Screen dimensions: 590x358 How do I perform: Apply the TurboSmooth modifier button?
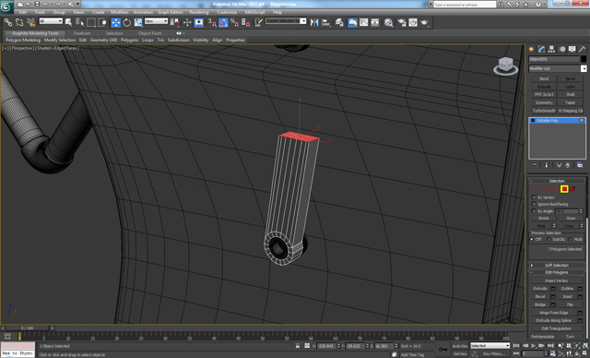click(x=544, y=111)
